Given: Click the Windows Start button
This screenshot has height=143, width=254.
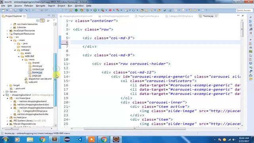Looking at the screenshot, I should [x=5, y=139].
